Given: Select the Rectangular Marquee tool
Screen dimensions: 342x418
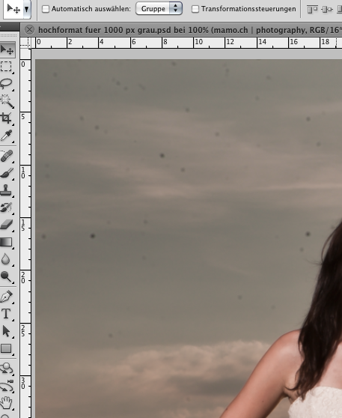Looking at the screenshot, I should pos(7,67).
